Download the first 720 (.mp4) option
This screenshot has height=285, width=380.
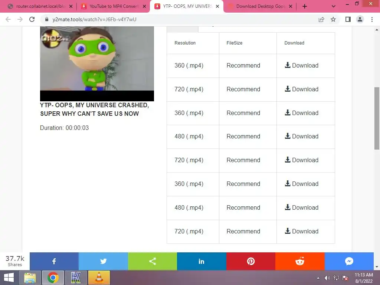tap(301, 89)
